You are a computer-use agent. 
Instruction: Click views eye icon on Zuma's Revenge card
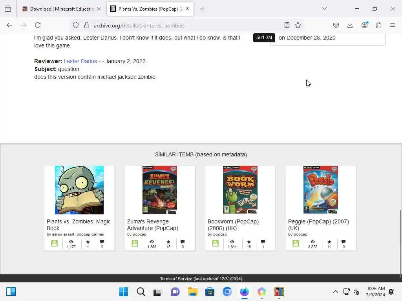tap(152, 241)
